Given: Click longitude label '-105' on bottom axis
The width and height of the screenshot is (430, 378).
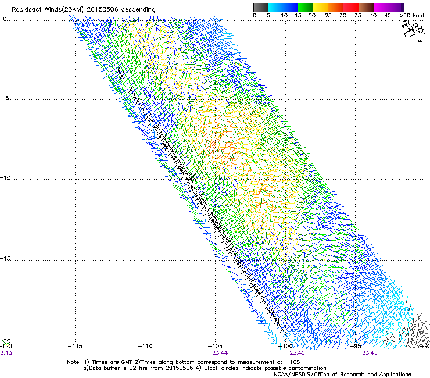Looking at the screenshot, I should (215, 346).
